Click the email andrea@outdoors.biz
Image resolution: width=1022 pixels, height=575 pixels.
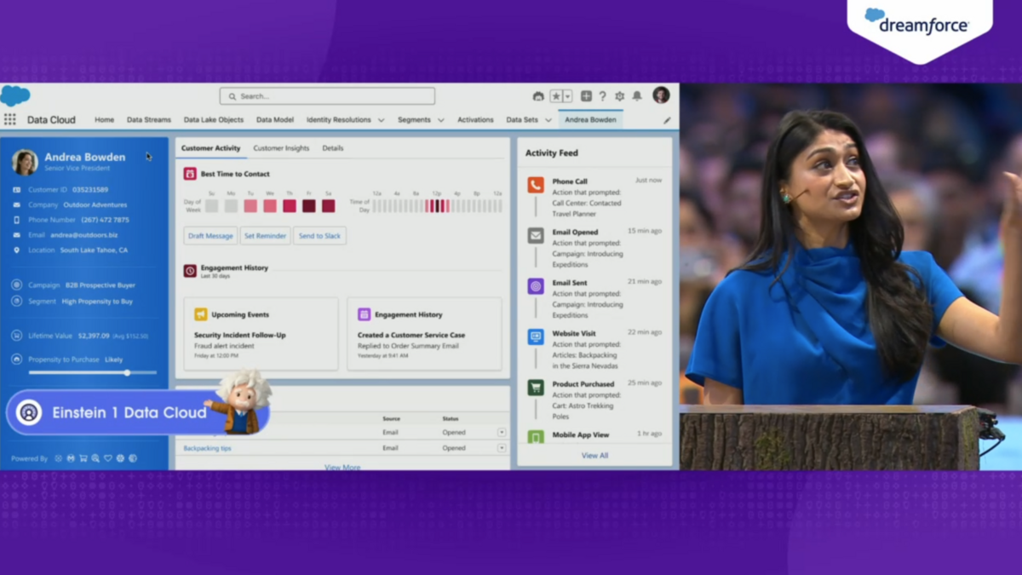83,235
